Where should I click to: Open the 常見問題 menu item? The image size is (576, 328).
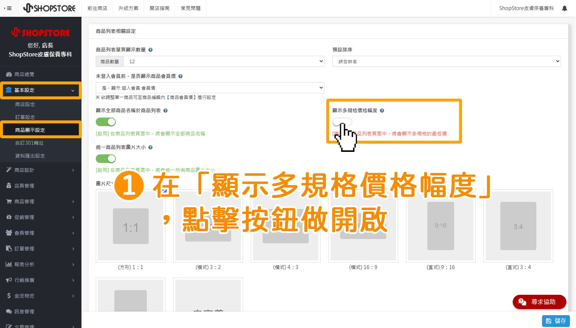(x=190, y=8)
